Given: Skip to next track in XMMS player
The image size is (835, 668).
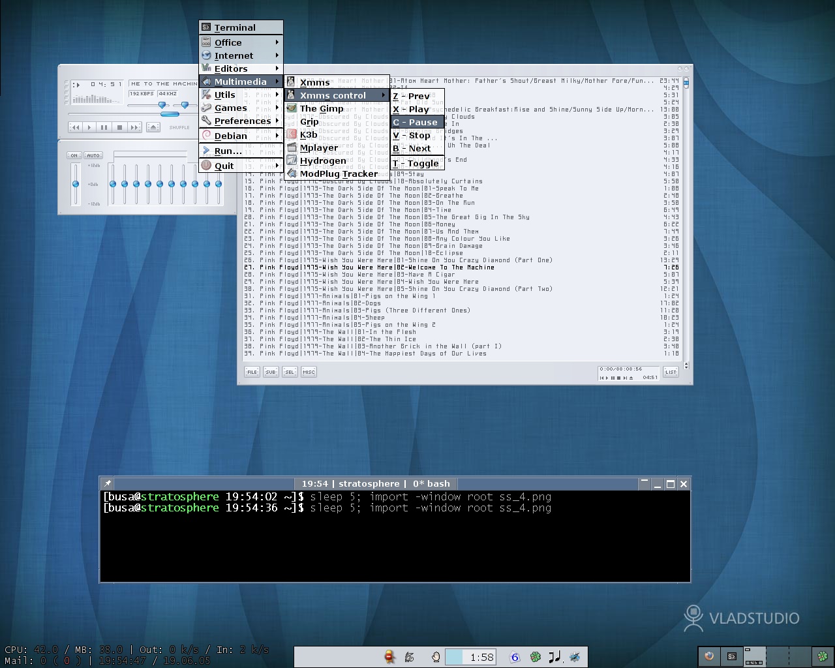Looking at the screenshot, I should pos(134,127).
